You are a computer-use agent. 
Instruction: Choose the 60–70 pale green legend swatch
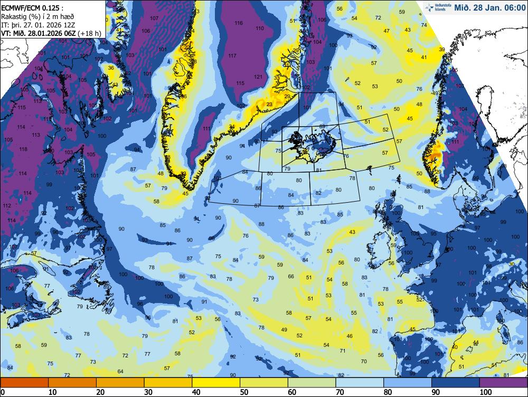click(312, 383)
